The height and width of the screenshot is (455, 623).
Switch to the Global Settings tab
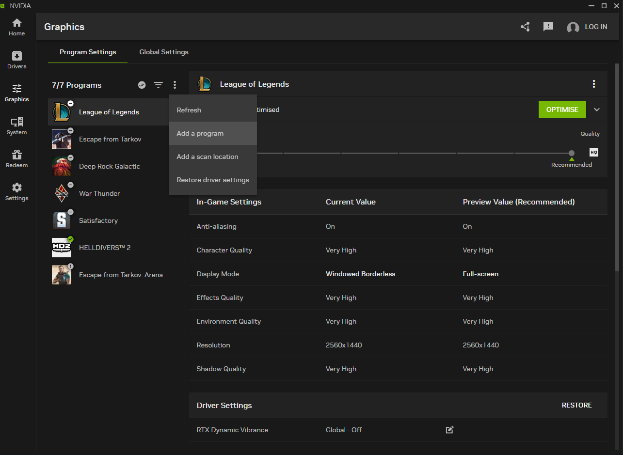click(164, 52)
